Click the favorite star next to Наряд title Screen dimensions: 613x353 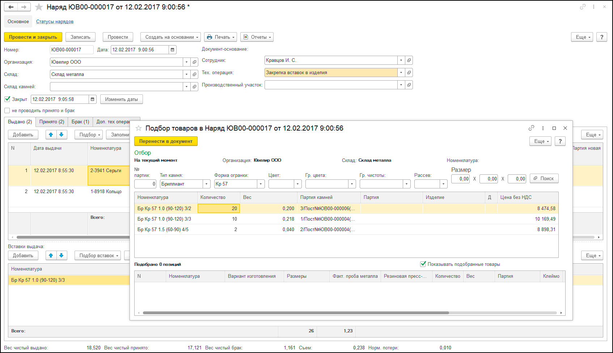pyautogui.click(x=39, y=7)
